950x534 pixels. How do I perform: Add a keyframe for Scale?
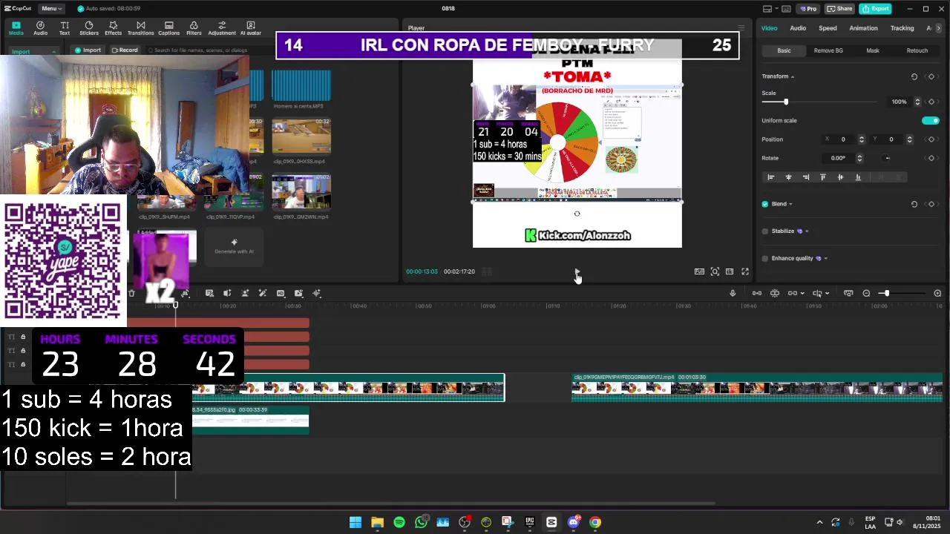pyautogui.click(x=931, y=102)
